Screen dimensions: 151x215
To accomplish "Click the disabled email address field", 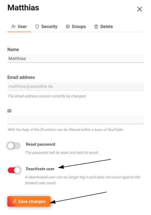I will click(x=75, y=86).
